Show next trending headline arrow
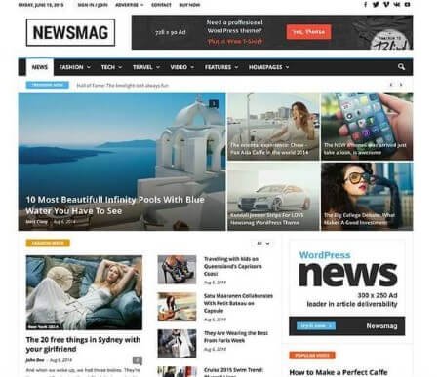This screenshot has width=439, height=377. pyautogui.click(x=401, y=85)
